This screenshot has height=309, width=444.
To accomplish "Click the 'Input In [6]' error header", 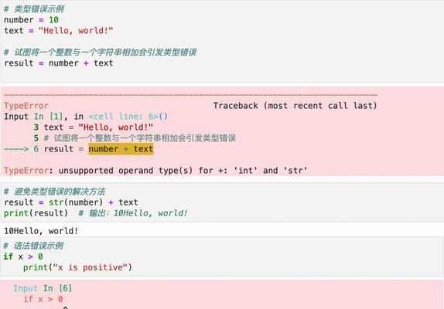I will tap(43, 288).
